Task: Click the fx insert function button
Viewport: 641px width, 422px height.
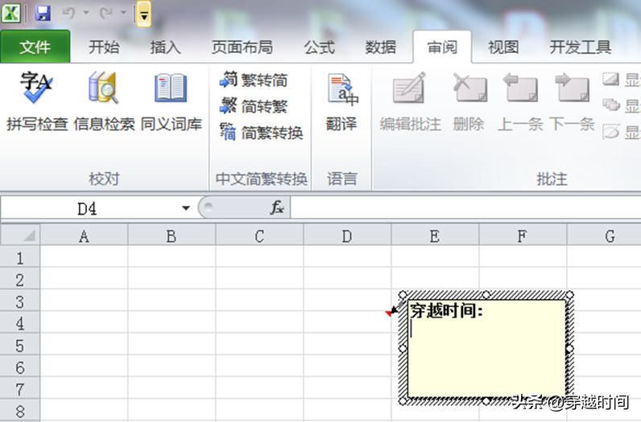Action: click(277, 207)
